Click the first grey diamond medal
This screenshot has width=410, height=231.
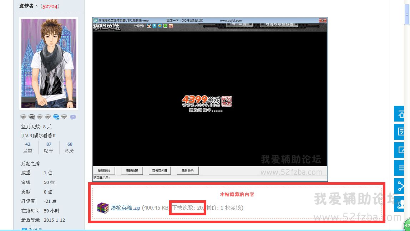[x=23, y=117]
